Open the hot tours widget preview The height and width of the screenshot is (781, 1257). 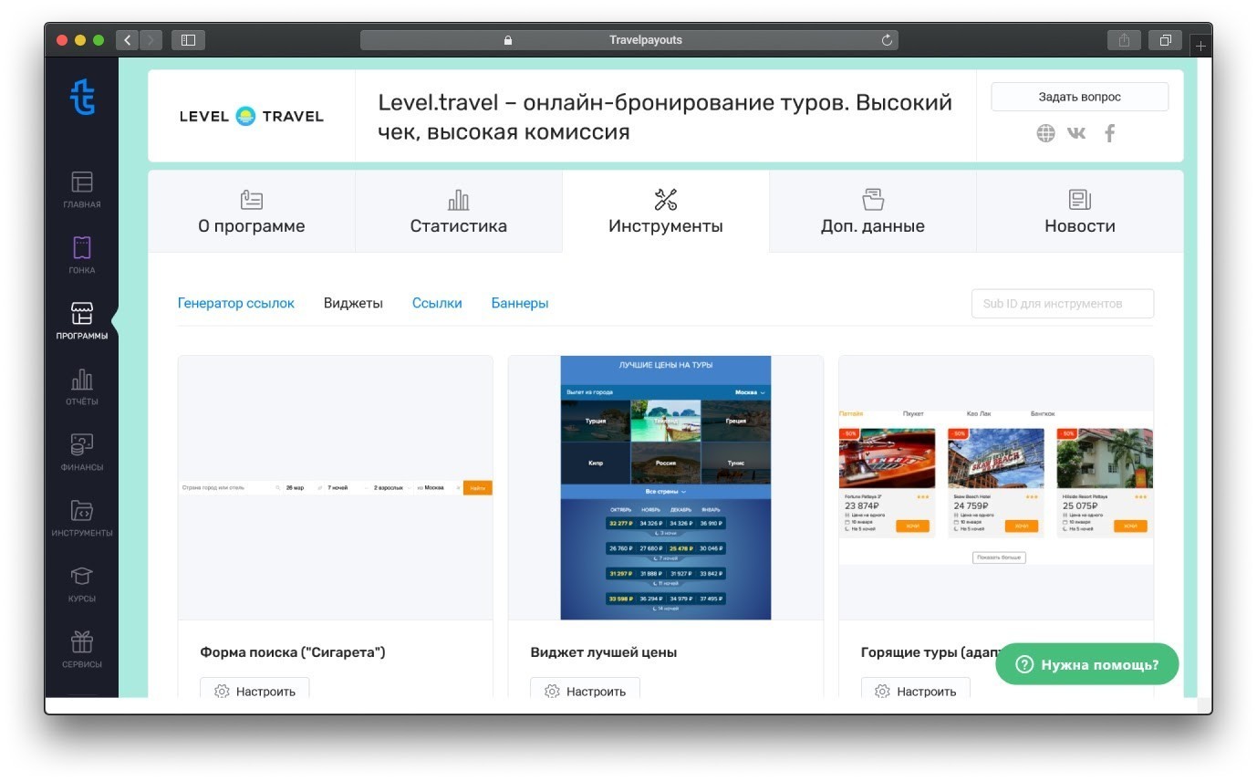pyautogui.click(x=996, y=488)
